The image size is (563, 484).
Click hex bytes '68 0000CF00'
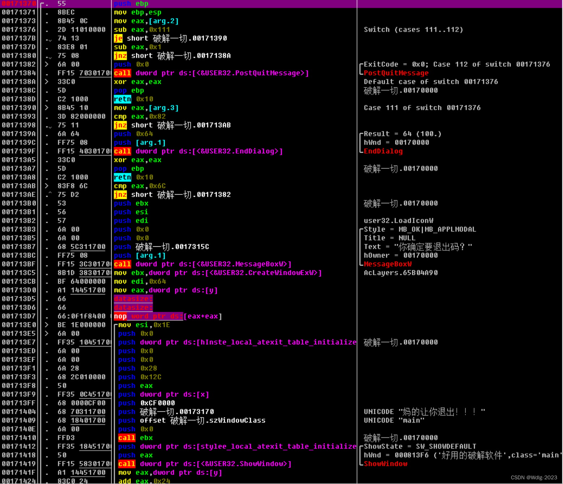82,403
